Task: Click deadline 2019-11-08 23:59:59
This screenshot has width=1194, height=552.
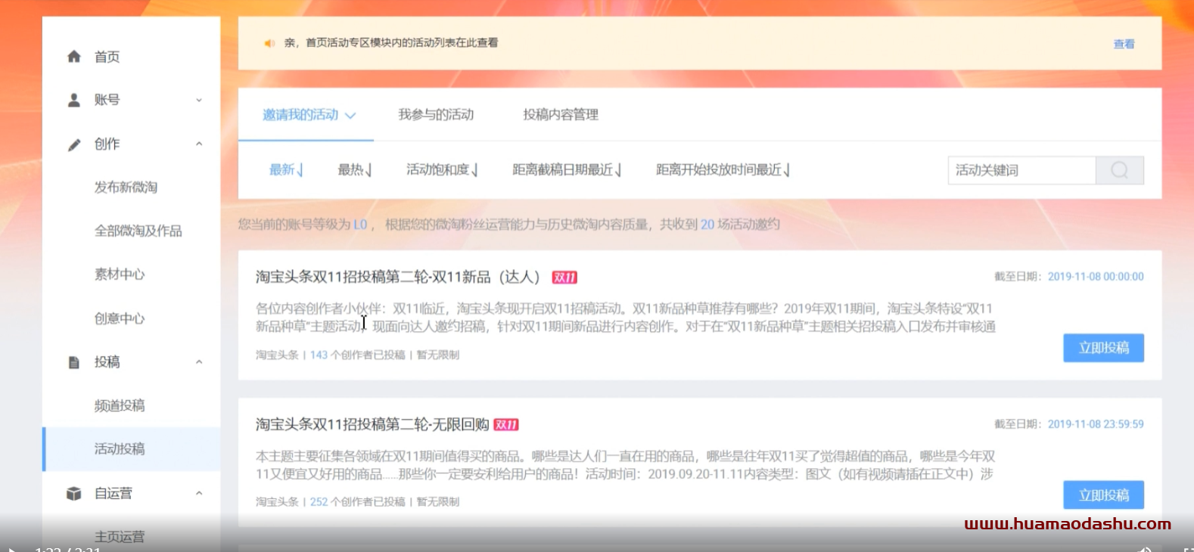Action: (x=1096, y=424)
